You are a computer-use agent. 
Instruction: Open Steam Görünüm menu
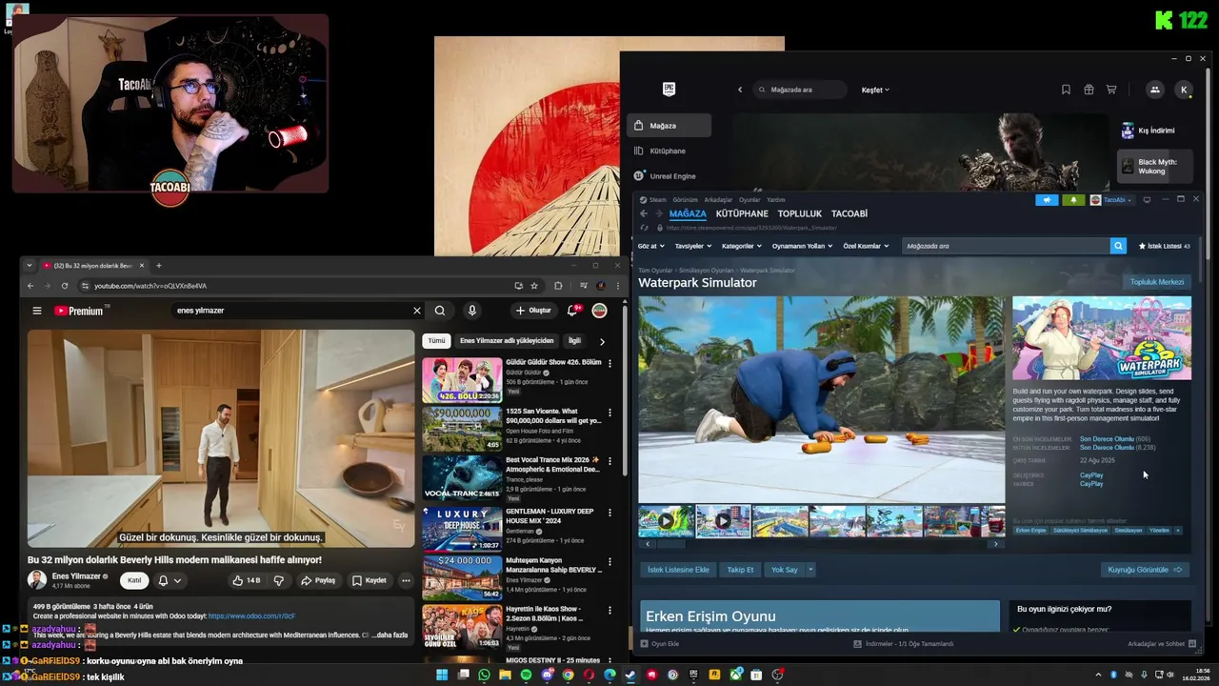686,200
